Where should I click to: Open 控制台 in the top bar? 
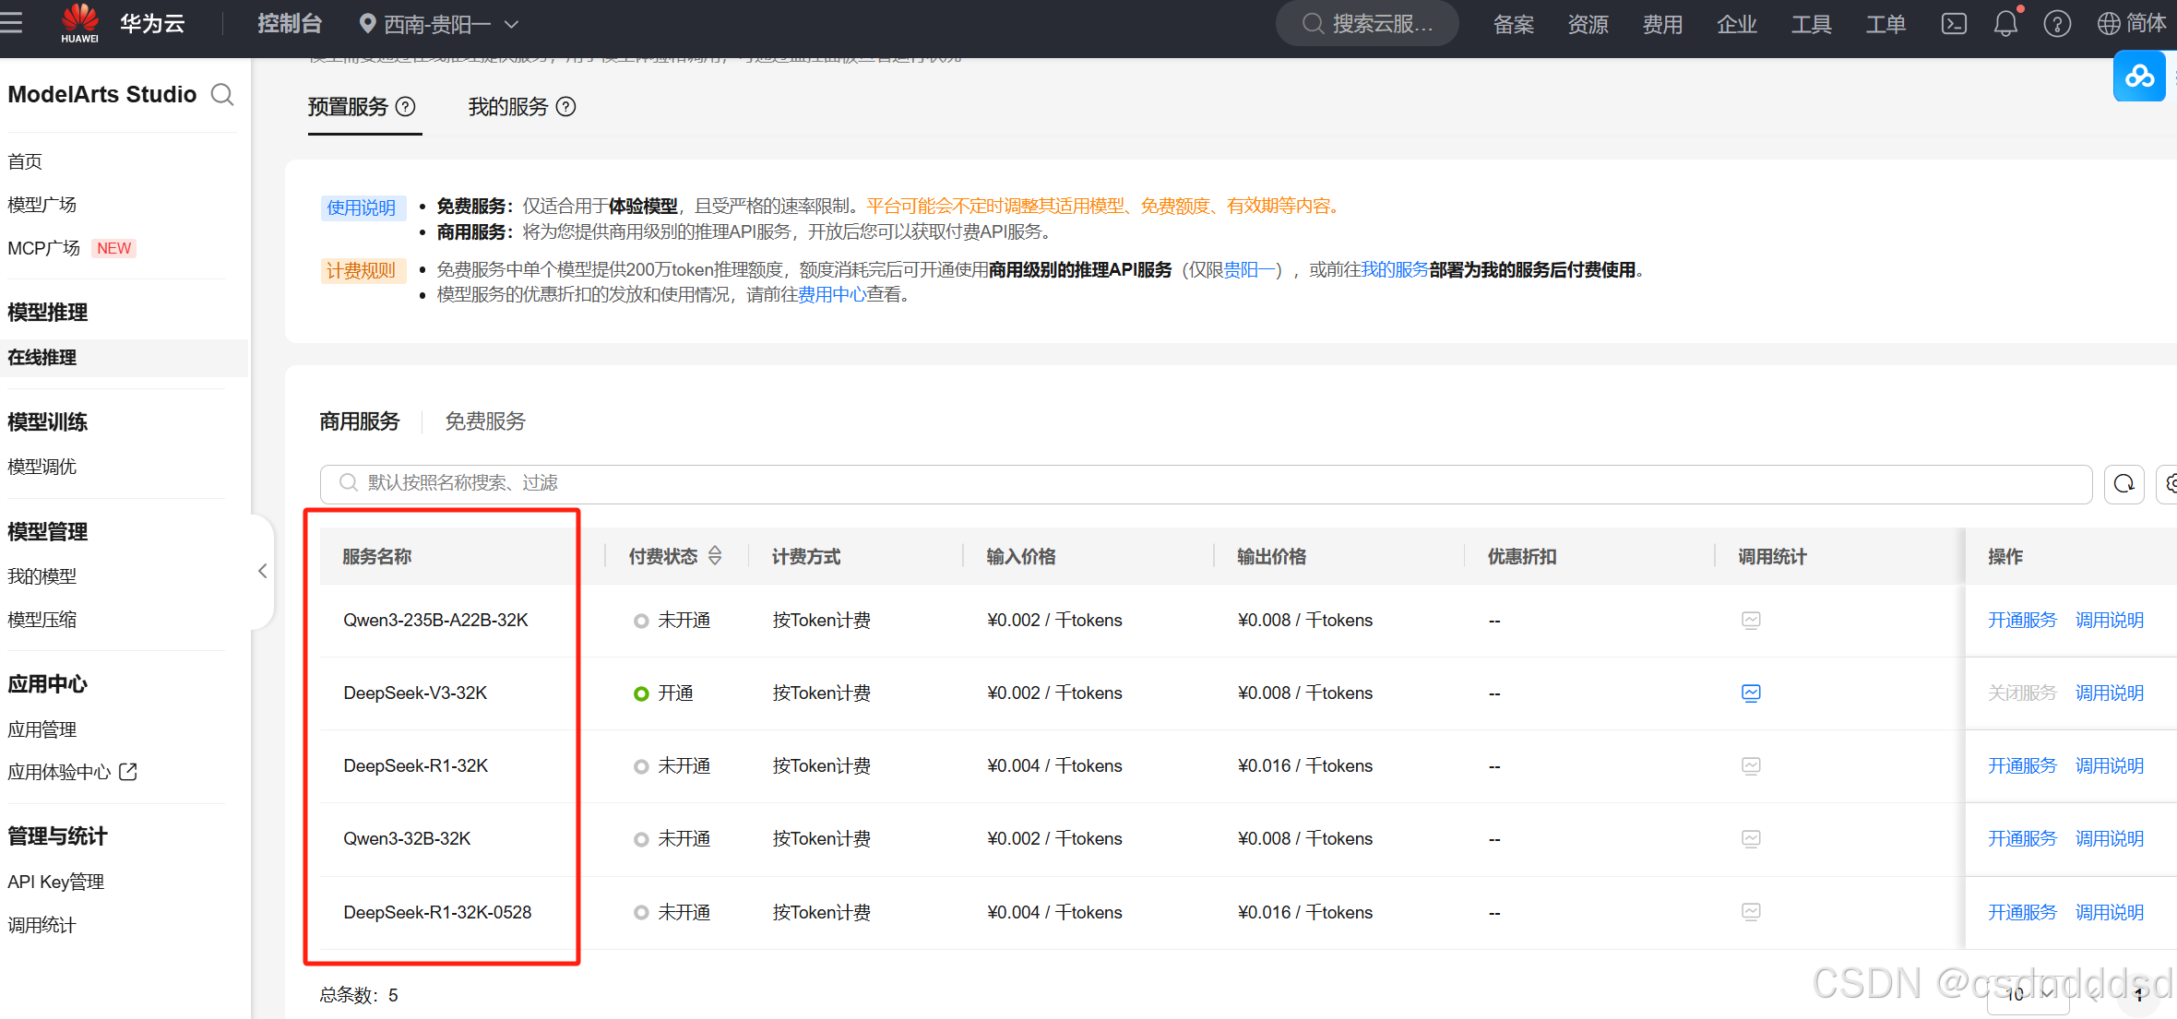[x=290, y=24]
